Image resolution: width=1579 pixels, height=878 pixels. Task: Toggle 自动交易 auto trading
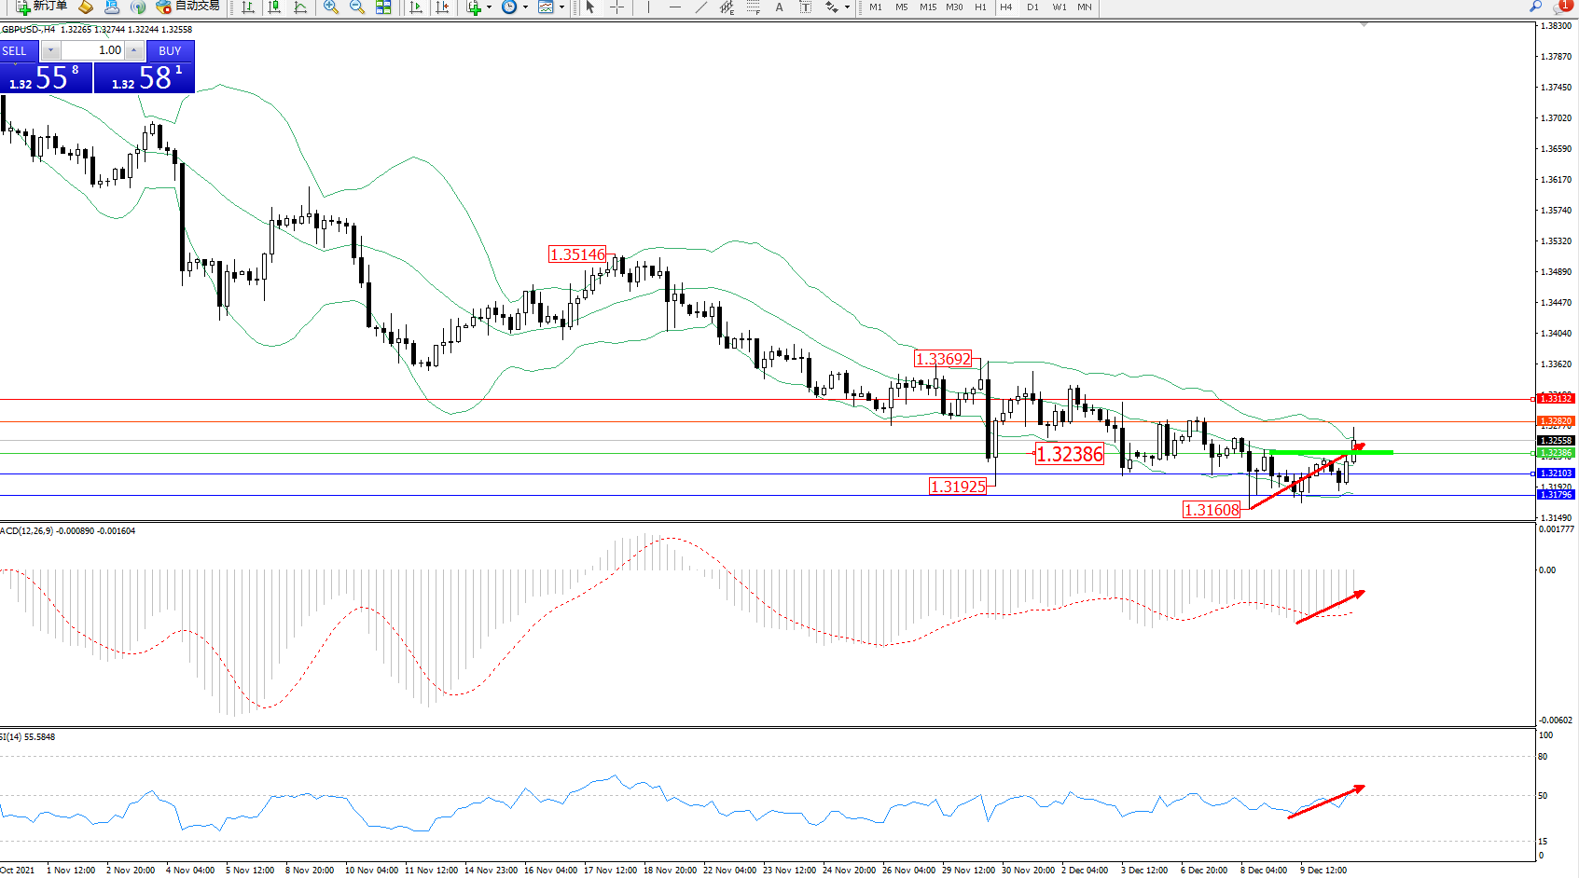tap(188, 7)
